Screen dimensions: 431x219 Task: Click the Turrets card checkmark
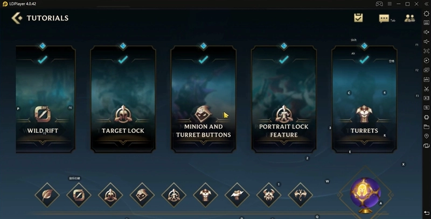point(364,59)
